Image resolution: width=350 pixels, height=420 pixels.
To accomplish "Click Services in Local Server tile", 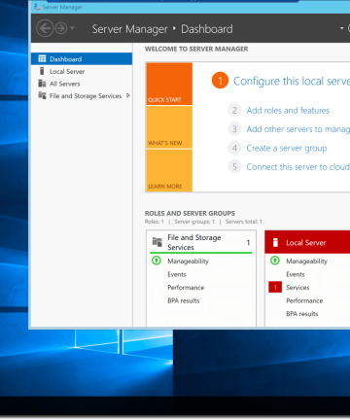I will tap(297, 288).
